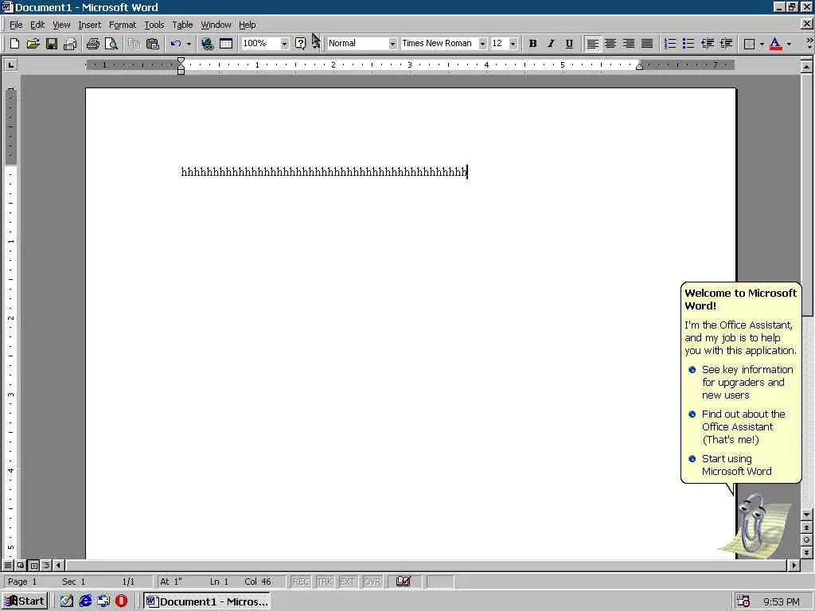Print the document with the printer icon
The height and width of the screenshot is (611, 815).
pos(92,44)
